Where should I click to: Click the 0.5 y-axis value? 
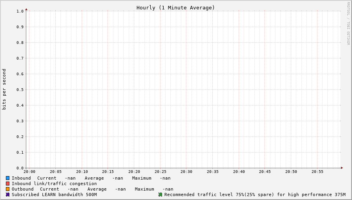[20, 89]
